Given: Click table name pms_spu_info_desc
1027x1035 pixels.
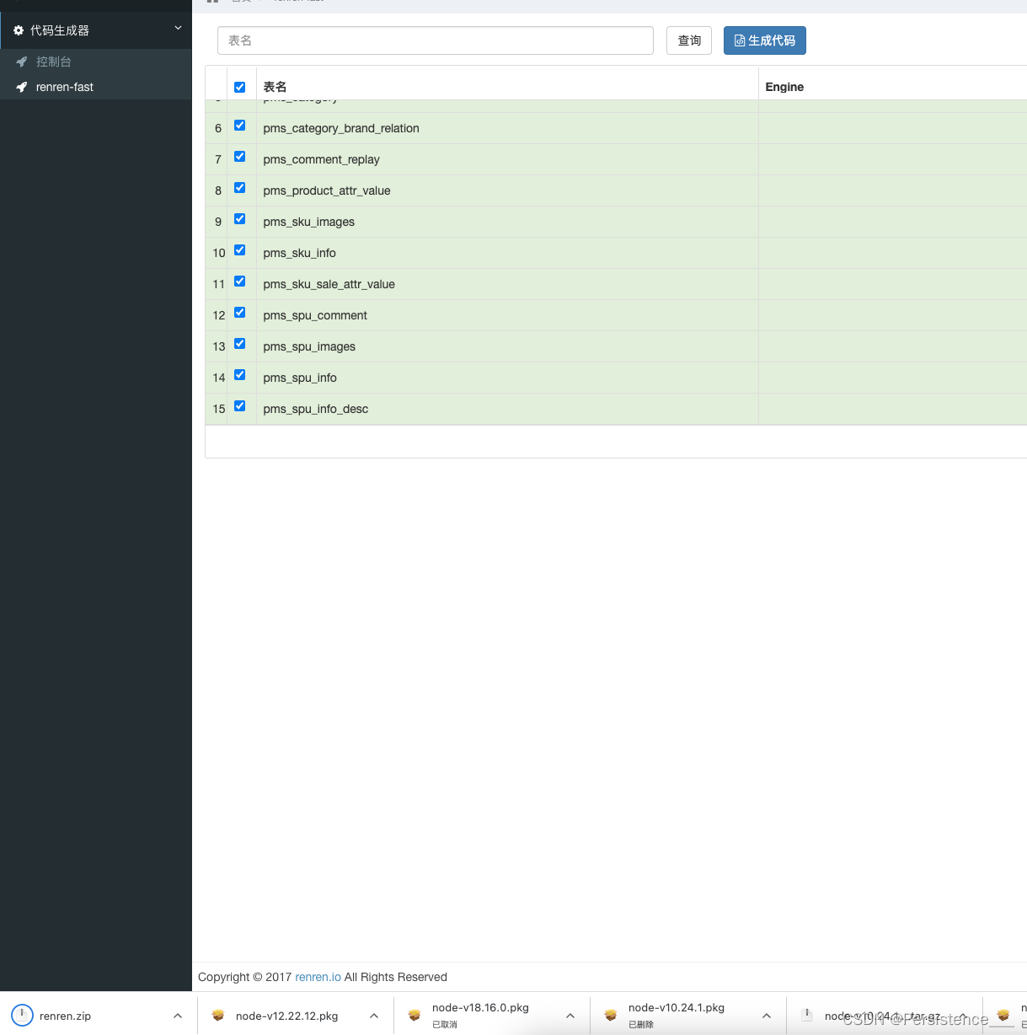Looking at the screenshot, I should point(315,409).
